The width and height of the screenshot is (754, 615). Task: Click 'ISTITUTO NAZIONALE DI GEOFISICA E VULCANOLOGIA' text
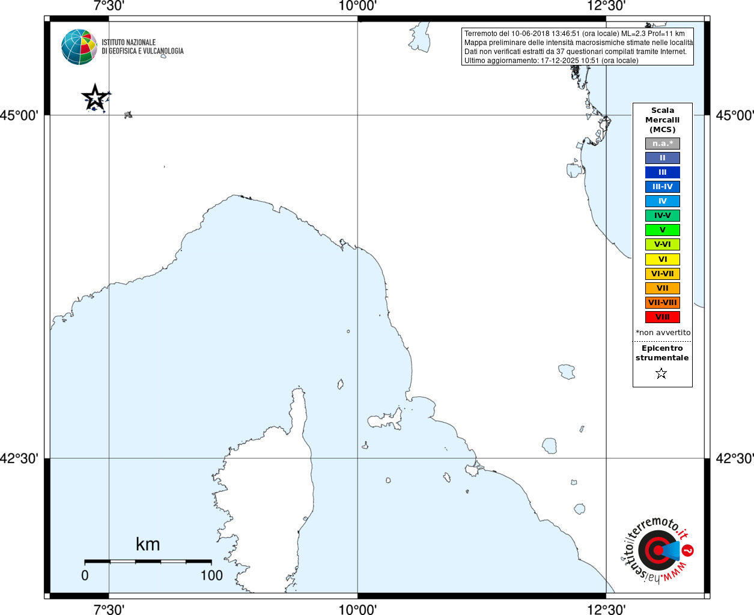click(x=142, y=47)
